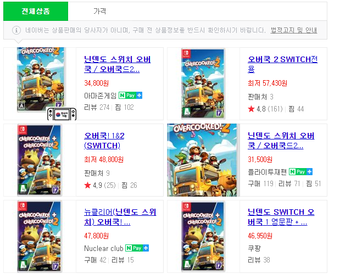
Task: Open the 법적고지 및 안내 link
Action: [294, 30]
